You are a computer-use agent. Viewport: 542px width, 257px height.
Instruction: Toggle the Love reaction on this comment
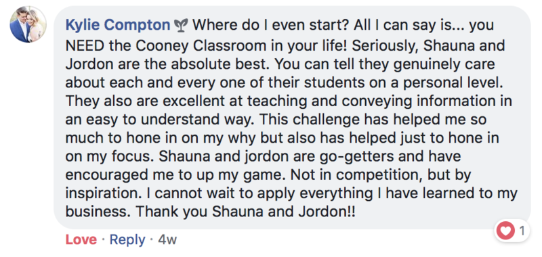[x=81, y=239]
